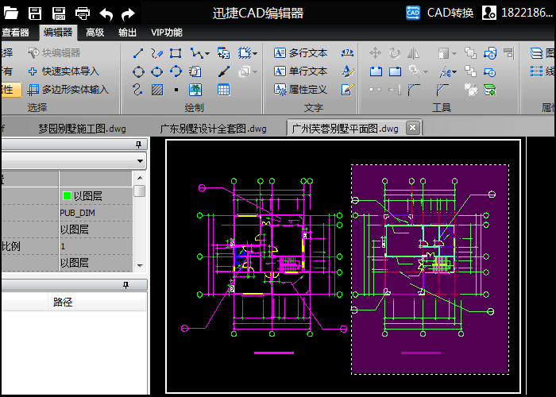Click the 路径 column header
556x397 pixels.
pos(63,302)
